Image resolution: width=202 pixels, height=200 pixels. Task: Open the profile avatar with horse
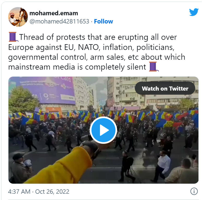point(18,17)
